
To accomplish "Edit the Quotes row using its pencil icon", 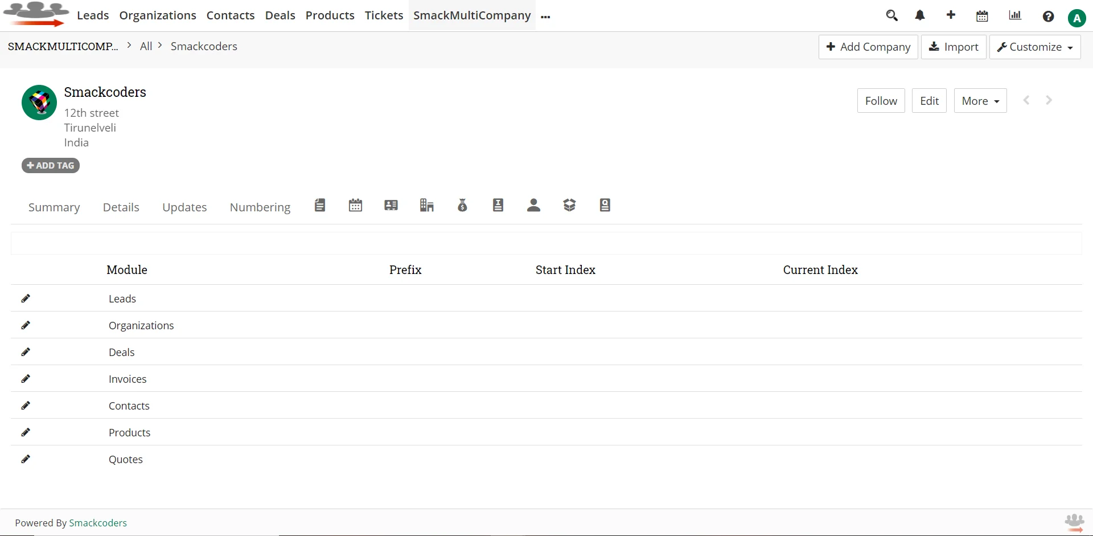I will tap(26, 459).
